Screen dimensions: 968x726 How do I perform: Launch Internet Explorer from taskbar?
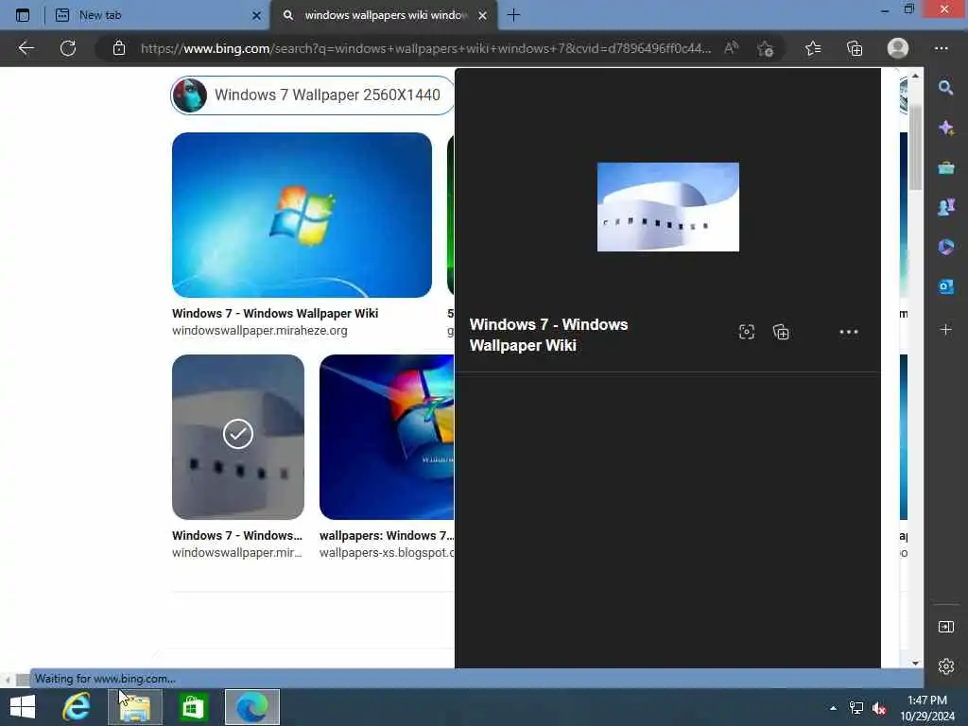pos(77,707)
